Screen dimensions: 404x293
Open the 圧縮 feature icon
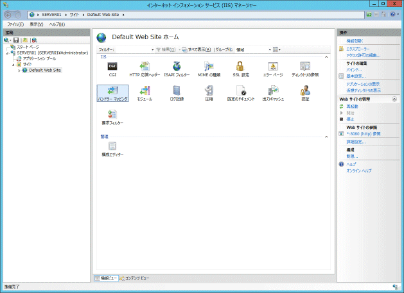(x=209, y=90)
